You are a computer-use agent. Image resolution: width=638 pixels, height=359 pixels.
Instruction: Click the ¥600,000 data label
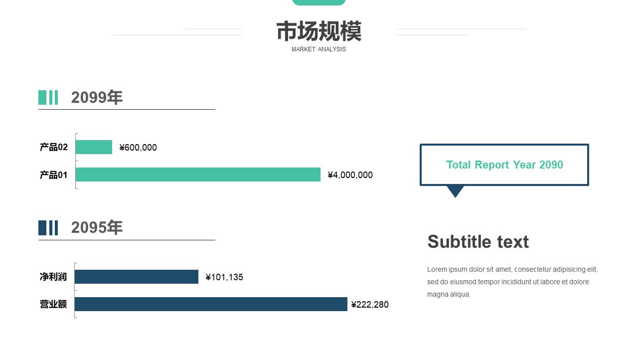click(138, 148)
